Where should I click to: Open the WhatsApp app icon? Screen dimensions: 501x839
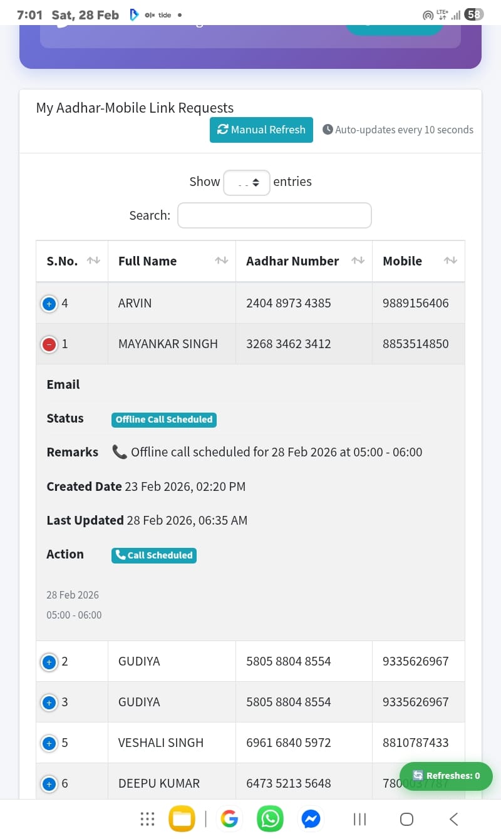270,819
